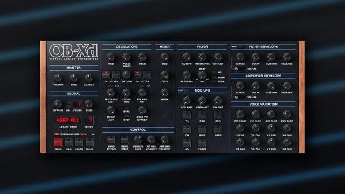Toggle LFO to FILTER button
This screenshot has height=194, width=345.
202,143
